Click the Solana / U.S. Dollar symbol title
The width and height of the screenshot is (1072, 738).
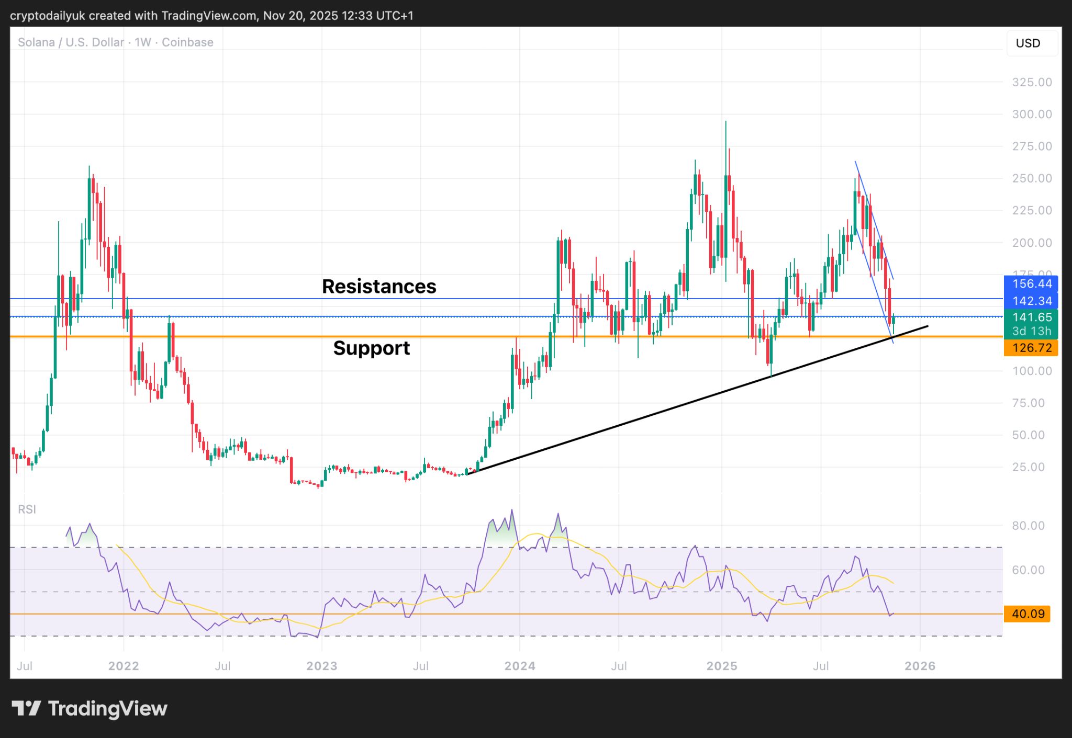point(71,42)
